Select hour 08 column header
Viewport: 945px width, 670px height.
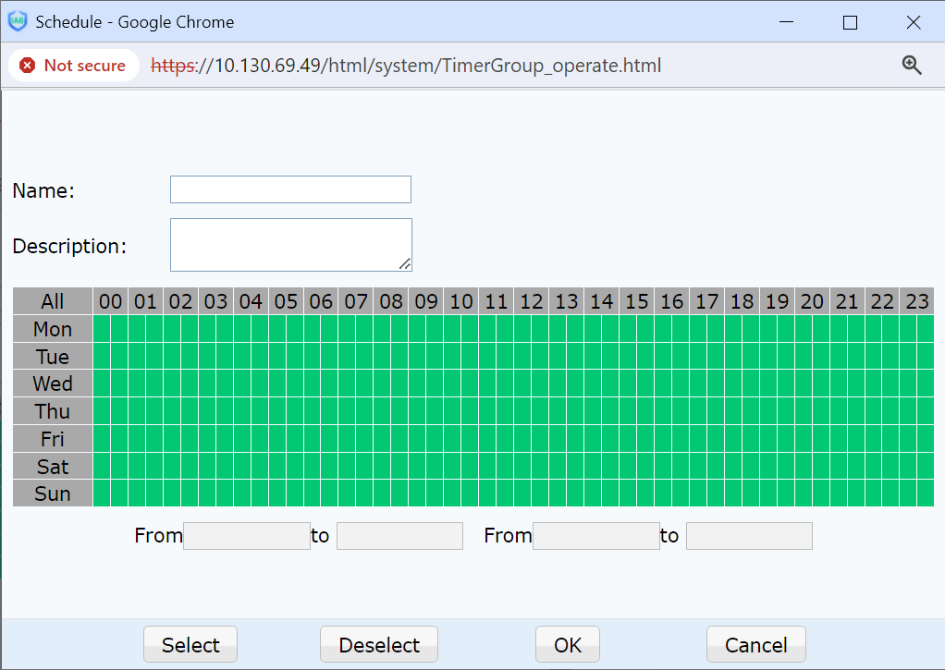(391, 301)
